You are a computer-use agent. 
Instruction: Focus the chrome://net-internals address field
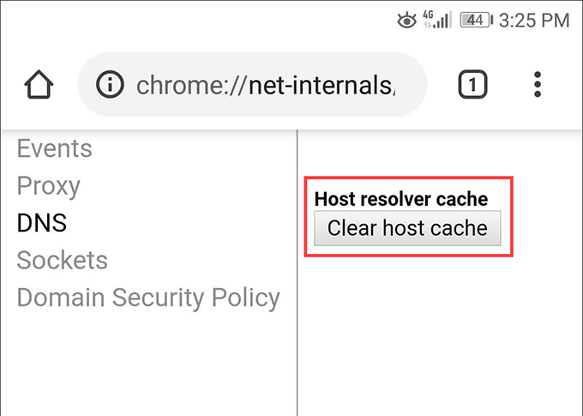point(266,85)
